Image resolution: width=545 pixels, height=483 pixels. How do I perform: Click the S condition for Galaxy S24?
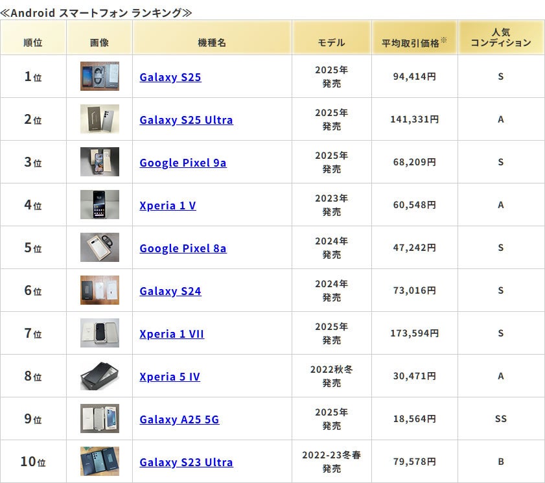tap(501, 290)
